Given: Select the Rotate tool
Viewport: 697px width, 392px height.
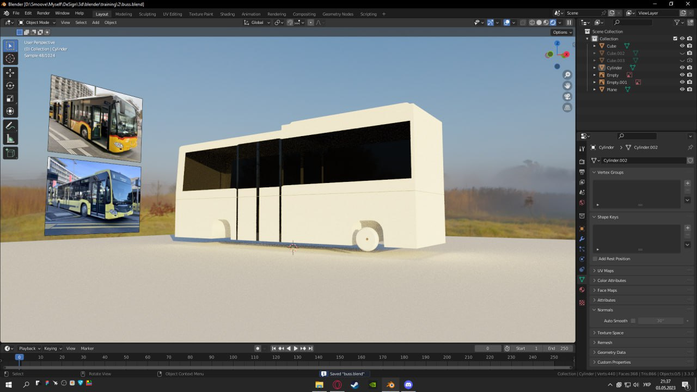Looking at the screenshot, I should [x=10, y=85].
